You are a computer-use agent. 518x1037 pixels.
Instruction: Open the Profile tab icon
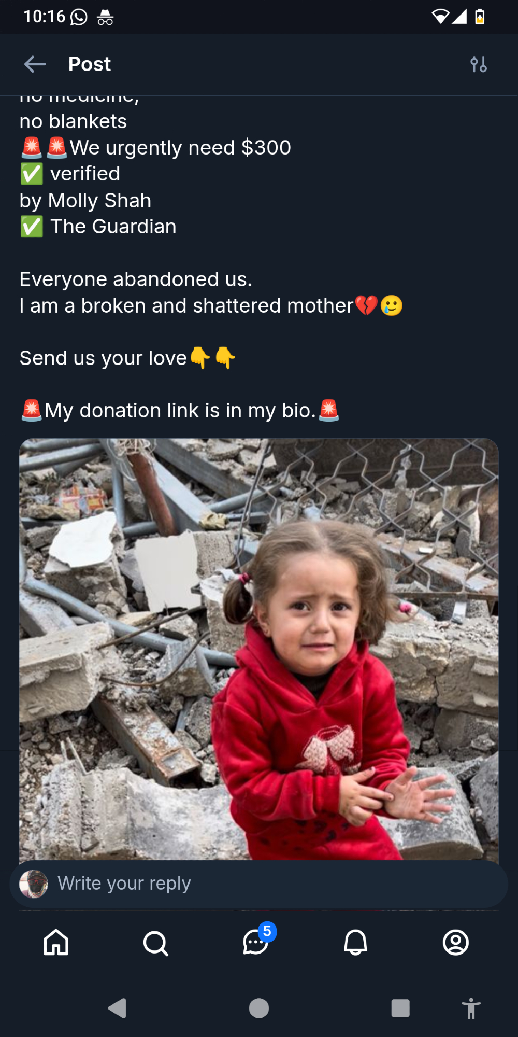click(455, 942)
